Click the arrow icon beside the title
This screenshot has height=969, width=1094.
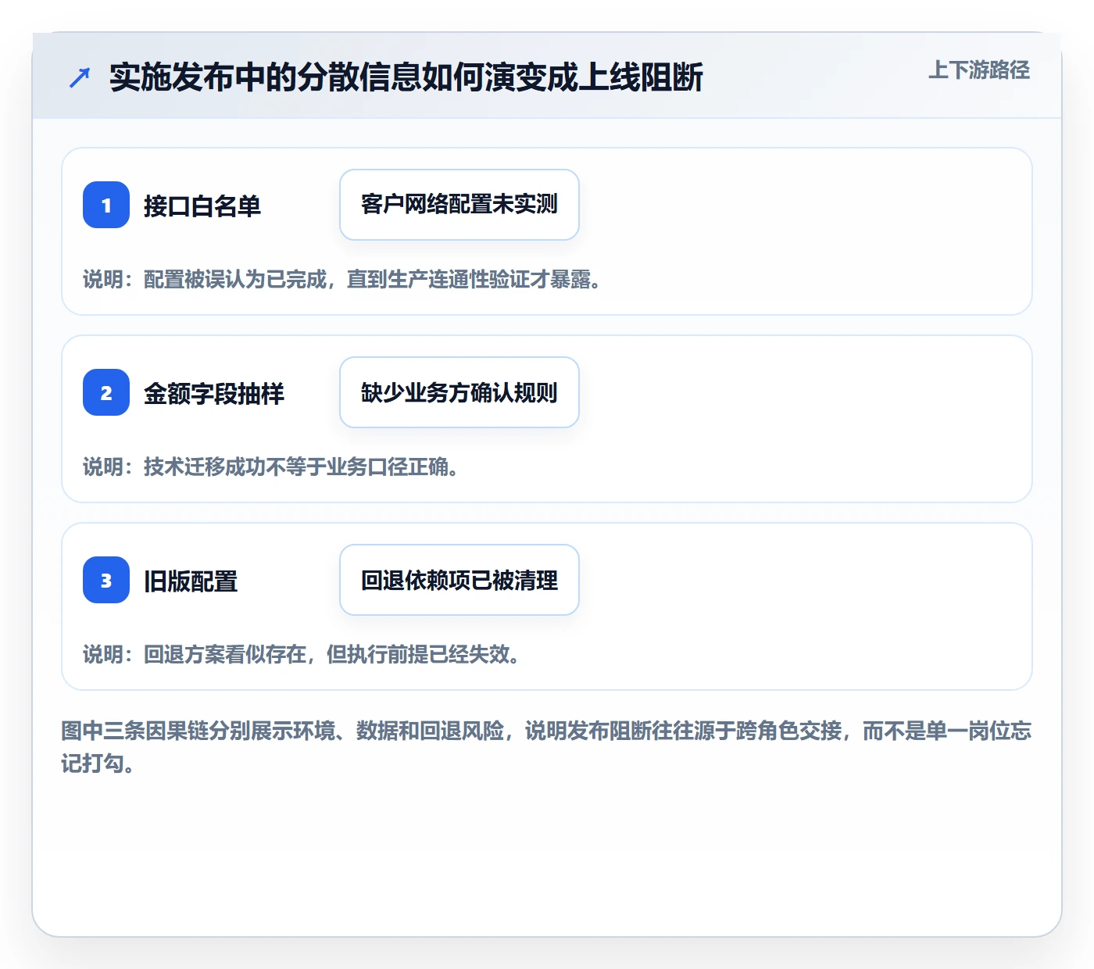point(80,77)
